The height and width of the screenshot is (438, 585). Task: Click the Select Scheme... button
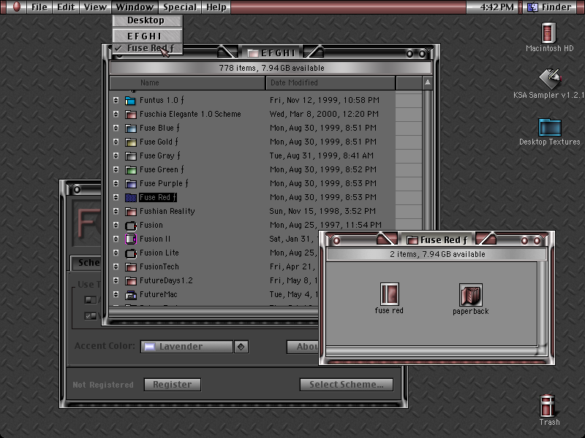(346, 385)
